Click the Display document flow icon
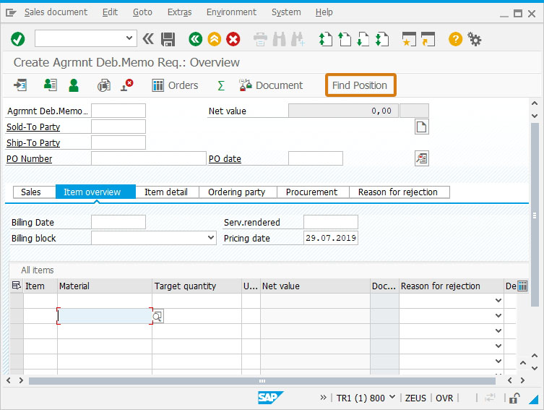The image size is (544, 410). [20, 85]
